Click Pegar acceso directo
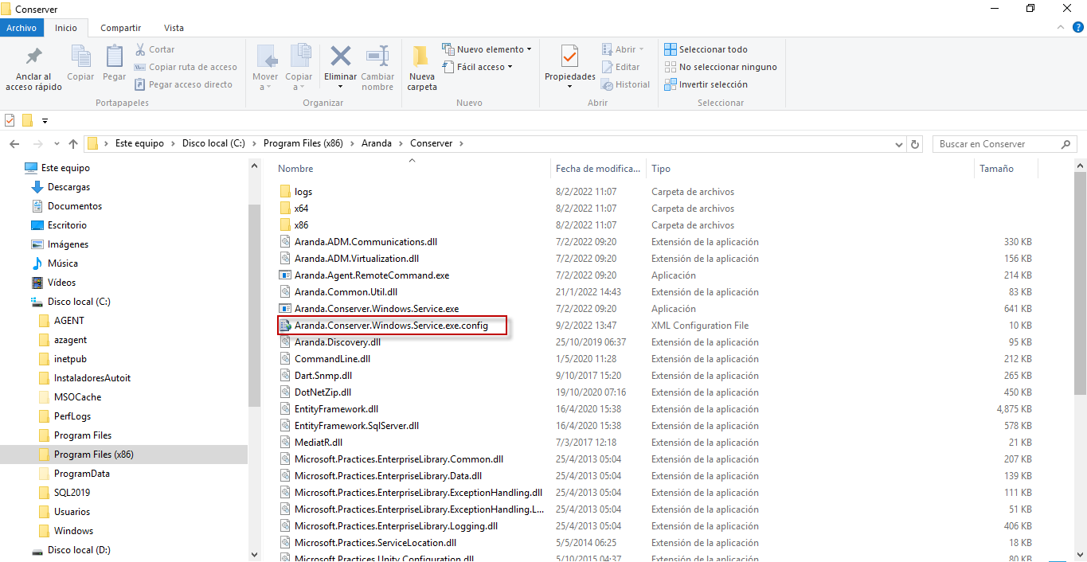Viewport: 1087px width, 562px height. 183,84
